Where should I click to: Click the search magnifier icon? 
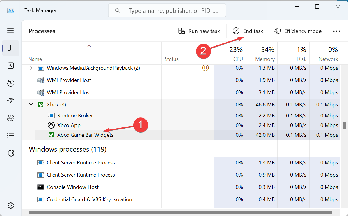click(x=117, y=10)
